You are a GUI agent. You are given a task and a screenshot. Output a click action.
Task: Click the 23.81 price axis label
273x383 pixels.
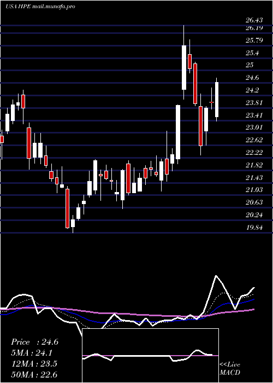(x=254, y=103)
